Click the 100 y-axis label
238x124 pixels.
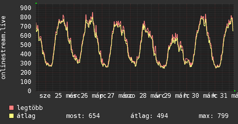(x=26, y=82)
